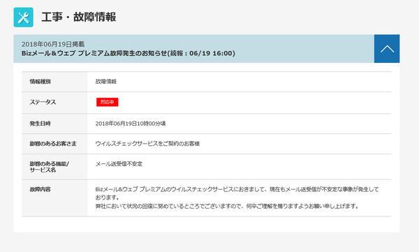Click the 2018年06月19日掲載 posting date
The image size is (419, 252).
click(x=53, y=44)
